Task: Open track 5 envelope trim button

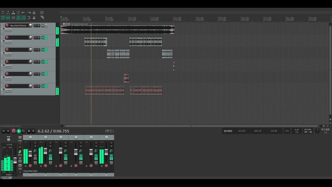Action: 8,79
